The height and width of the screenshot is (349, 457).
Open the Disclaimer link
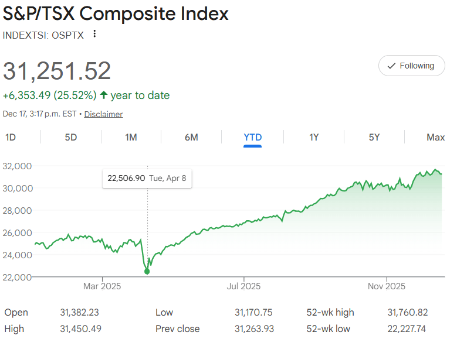[x=103, y=114]
